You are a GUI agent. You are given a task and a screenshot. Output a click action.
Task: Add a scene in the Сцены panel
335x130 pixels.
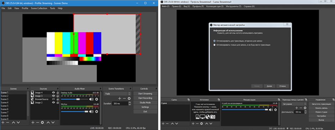click(163, 124)
